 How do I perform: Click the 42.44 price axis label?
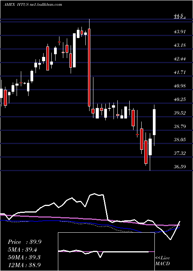(180, 59)
